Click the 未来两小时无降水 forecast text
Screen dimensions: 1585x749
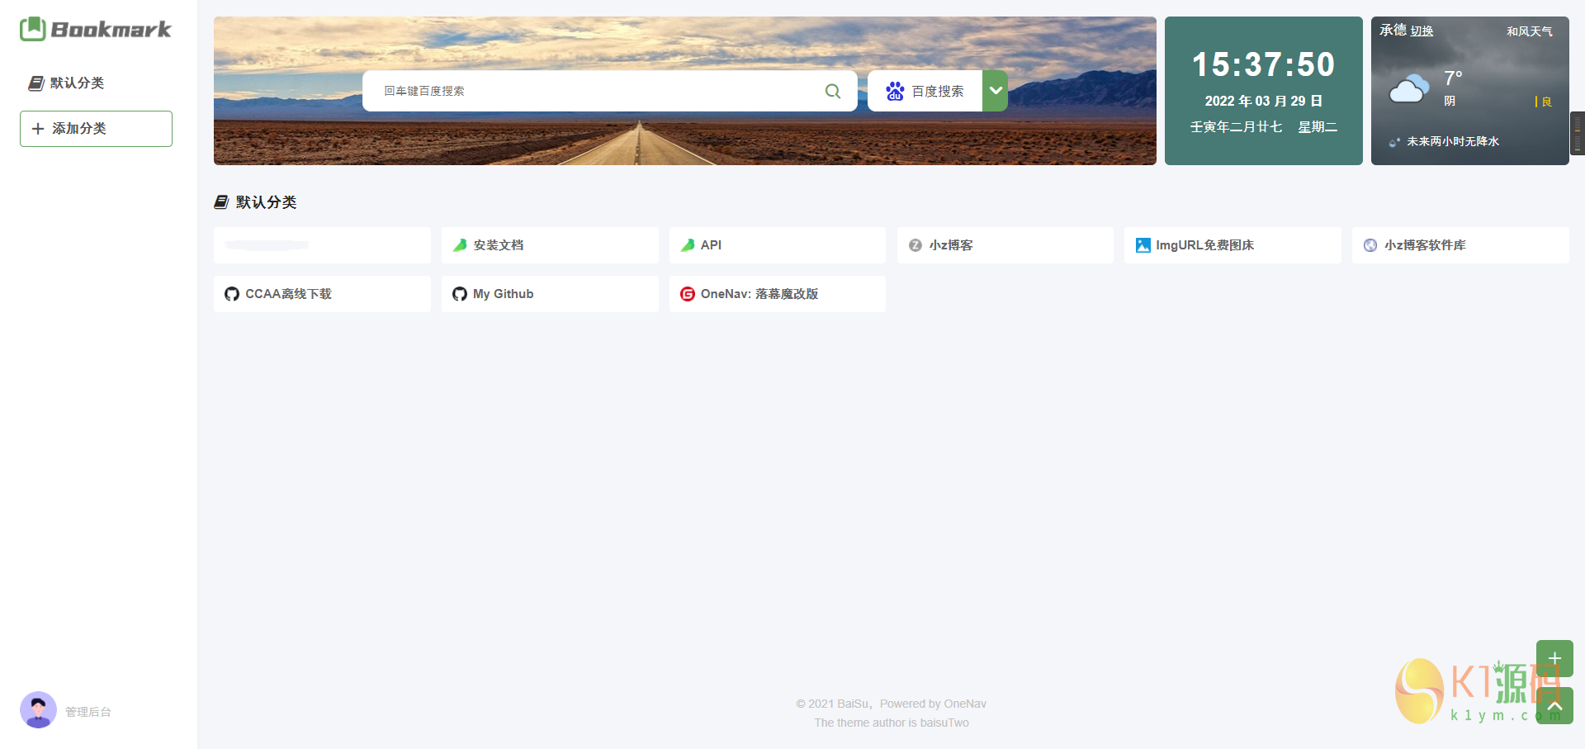pos(1453,142)
